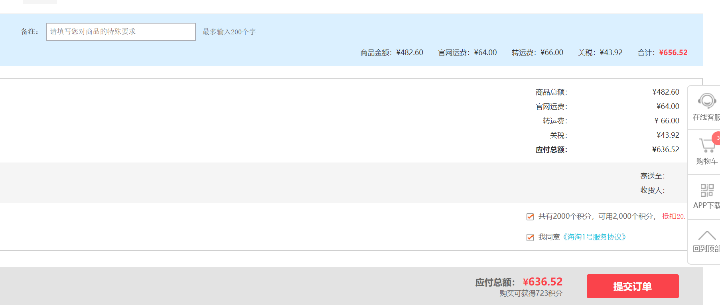
Task: Click the 提交订单 submit order button
Action: point(633,286)
